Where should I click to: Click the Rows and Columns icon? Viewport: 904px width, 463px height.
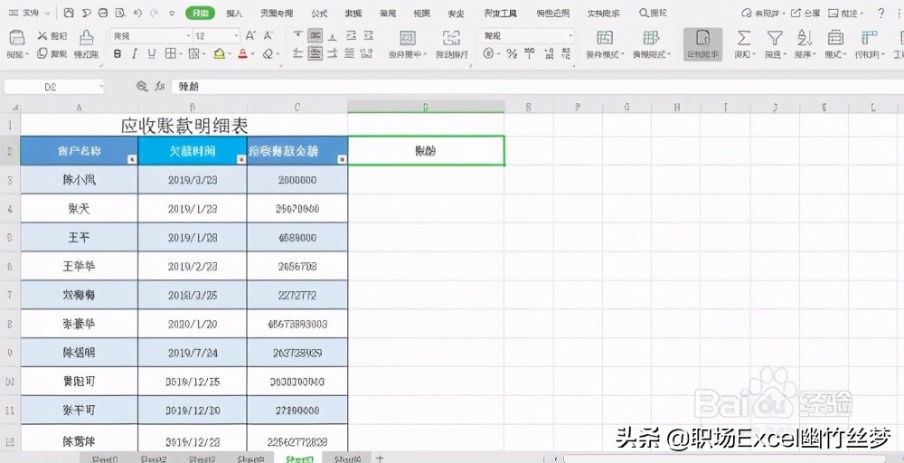[870, 39]
